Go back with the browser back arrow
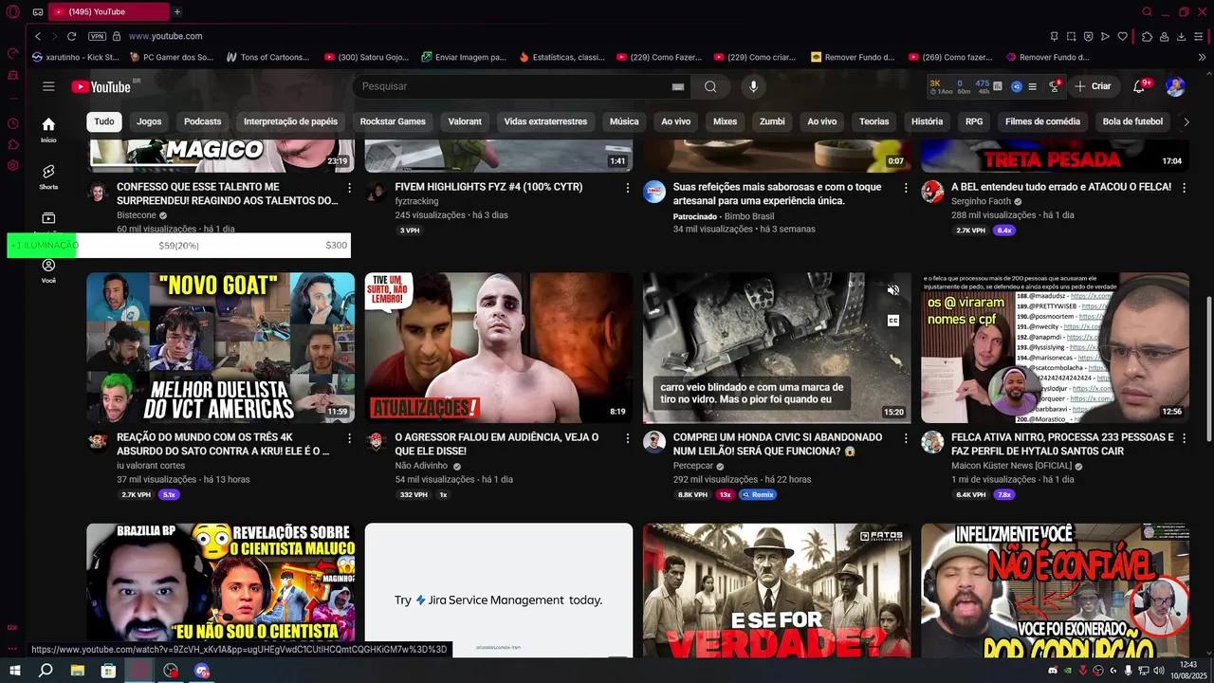 tap(37, 36)
